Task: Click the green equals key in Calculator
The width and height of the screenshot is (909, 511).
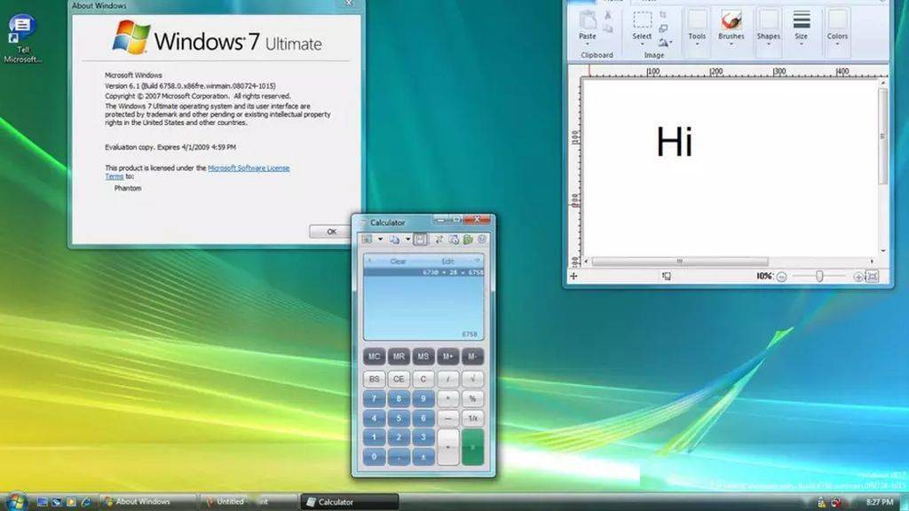Action: pos(472,447)
